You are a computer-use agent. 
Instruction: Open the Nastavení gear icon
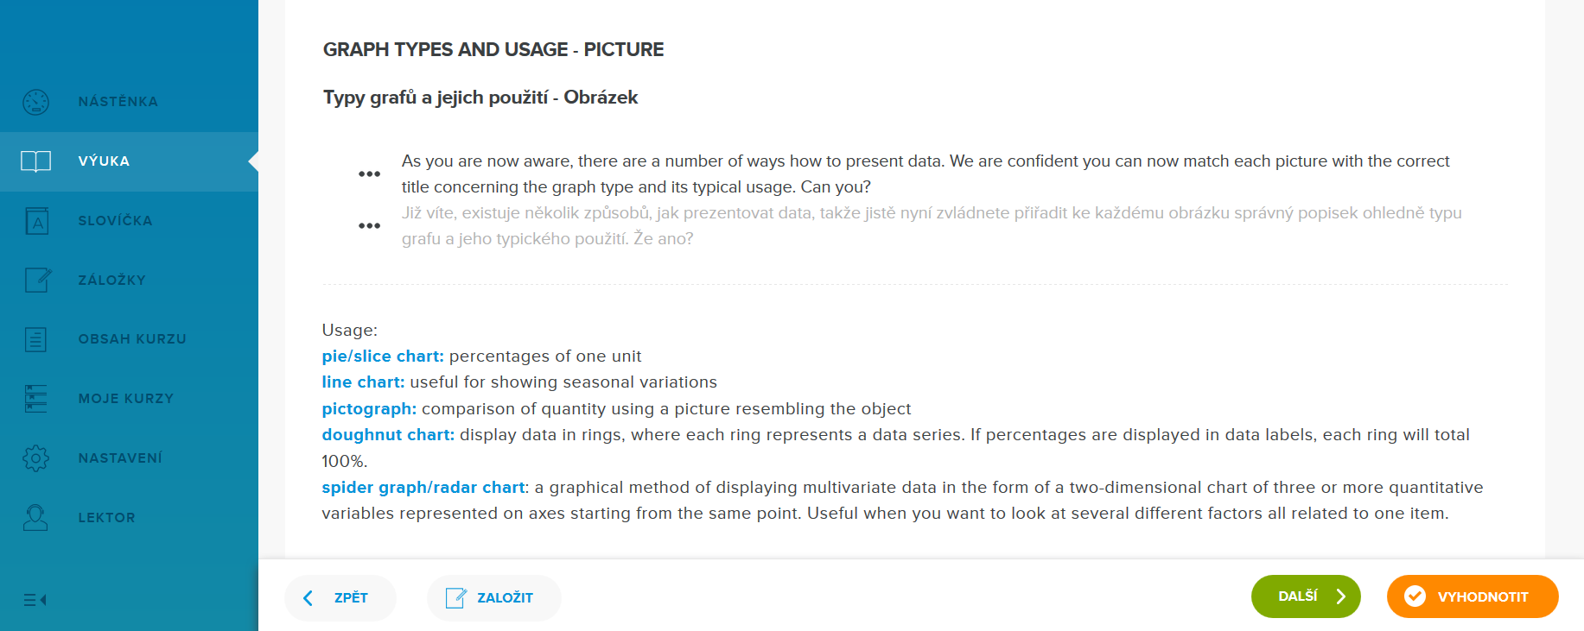click(x=35, y=457)
